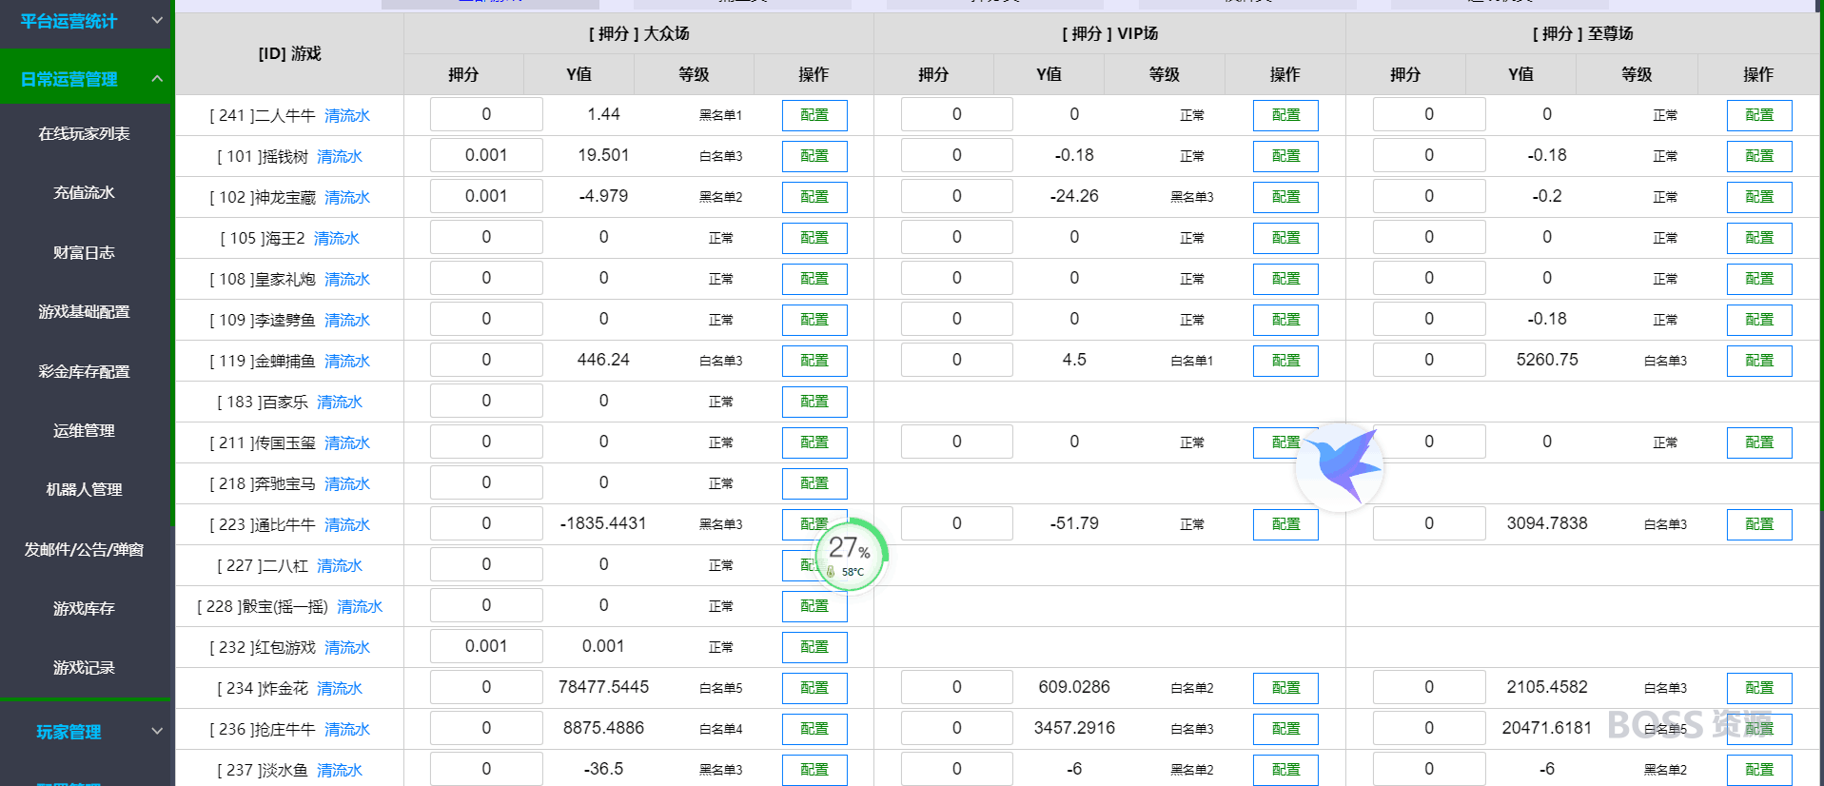The width and height of the screenshot is (1824, 786).
Task: Open 运维管理 in the sidebar
Action: [x=84, y=431]
